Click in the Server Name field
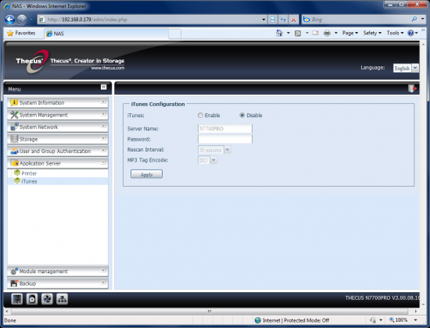The width and height of the screenshot is (430, 328). [x=225, y=129]
